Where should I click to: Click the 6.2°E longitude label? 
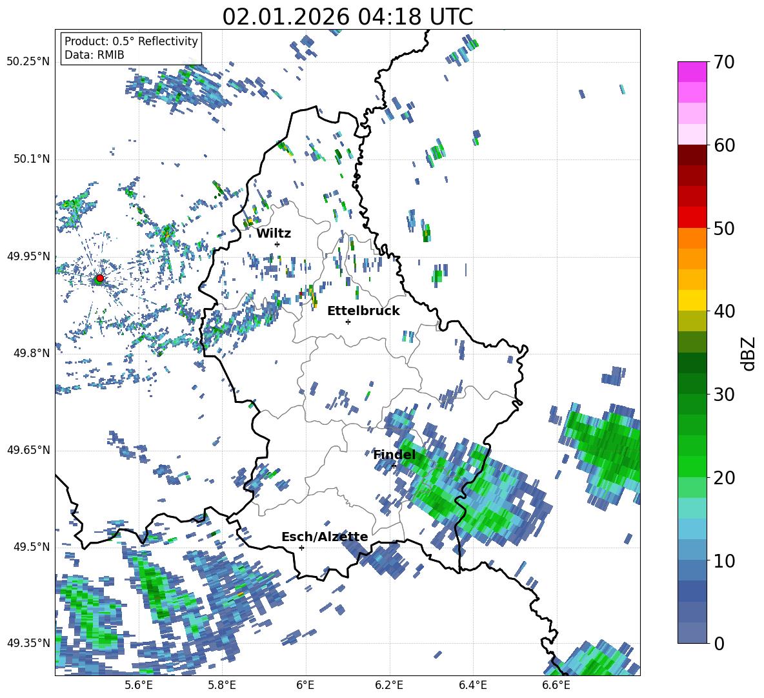pyautogui.click(x=389, y=685)
